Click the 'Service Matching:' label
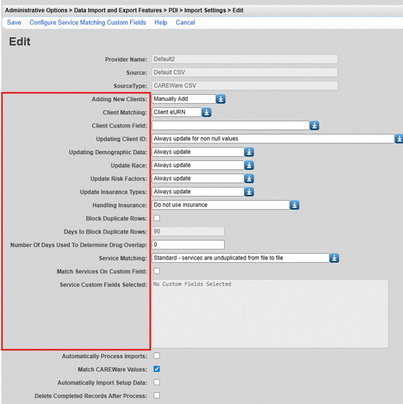This screenshot has height=404, width=403. point(123,258)
